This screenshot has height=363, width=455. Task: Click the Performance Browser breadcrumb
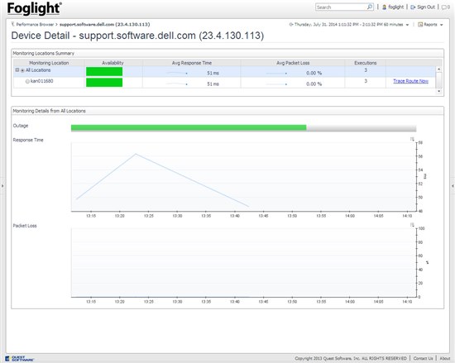tap(35, 24)
